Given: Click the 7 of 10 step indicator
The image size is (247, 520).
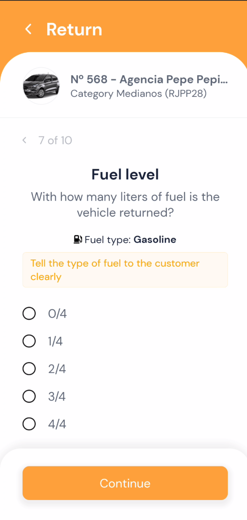Looking at the screenshot, I should click(55, 140).
